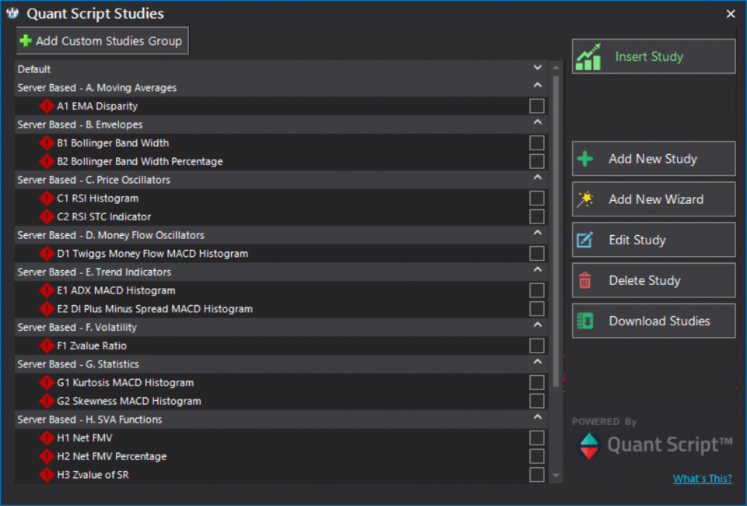747x506 pixels.
Task: Click the magic wand icon of Add New Wizard
Action: 585,199
